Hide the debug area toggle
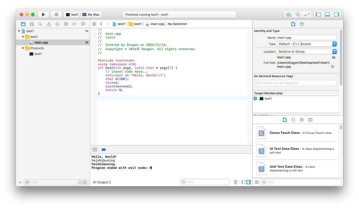359x209 pixels. pyautogui.click(x=95, y=149)
